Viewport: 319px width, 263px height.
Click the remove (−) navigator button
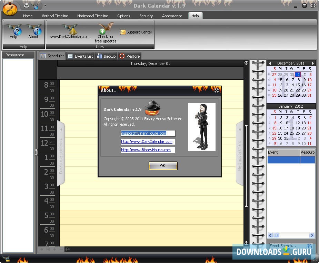pyautogui.click(x=61, y=249)
